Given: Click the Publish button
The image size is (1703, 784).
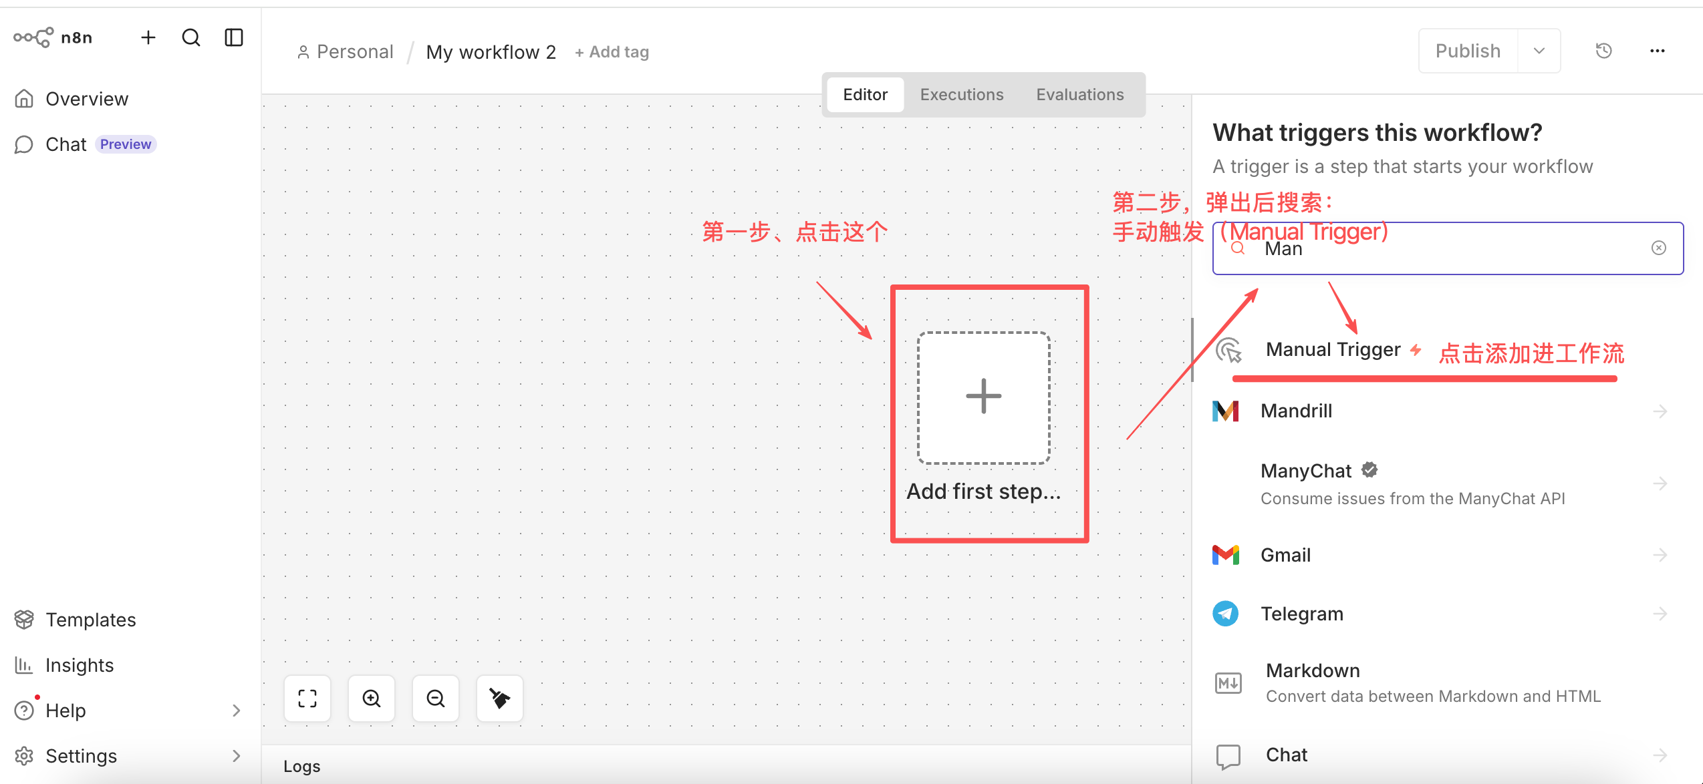Looking at the screenshot, I should [1468, 51].
